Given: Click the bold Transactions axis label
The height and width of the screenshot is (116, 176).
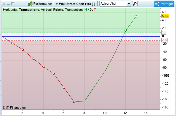Looking at the screenshot, I should tap(29, 10).
